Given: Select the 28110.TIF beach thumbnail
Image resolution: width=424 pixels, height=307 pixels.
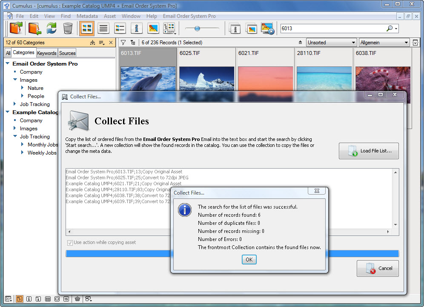Looking at the screenshot, I should coord(324,78).
